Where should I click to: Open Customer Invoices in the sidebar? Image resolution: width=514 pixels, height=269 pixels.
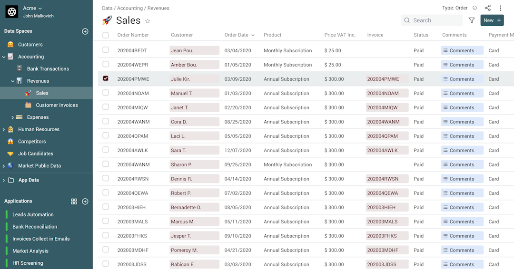[57, 105]
